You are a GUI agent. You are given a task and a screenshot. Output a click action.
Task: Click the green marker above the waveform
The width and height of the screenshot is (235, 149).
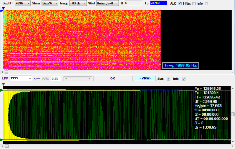[x=3, y=84]
